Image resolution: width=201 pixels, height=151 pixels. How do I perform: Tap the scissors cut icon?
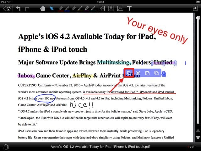[138, 73]
